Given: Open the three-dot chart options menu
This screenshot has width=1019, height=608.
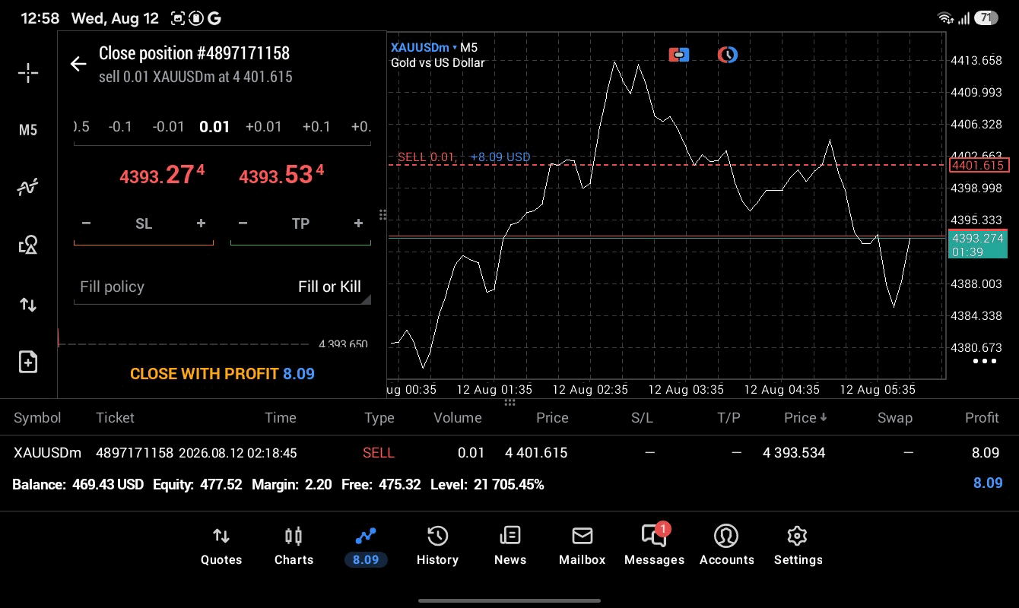Looking at the screenshot, I should coord(985,361).
